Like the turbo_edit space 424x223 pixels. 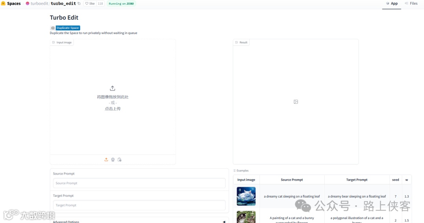point(90,4)
